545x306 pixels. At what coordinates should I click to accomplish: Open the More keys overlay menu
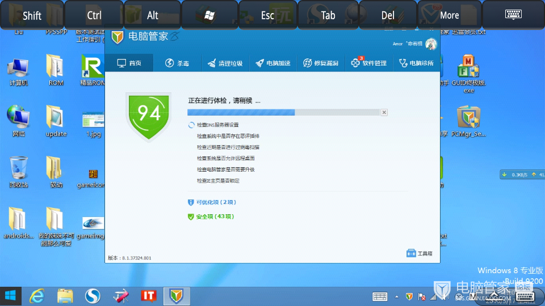click(x=450, y=15)
